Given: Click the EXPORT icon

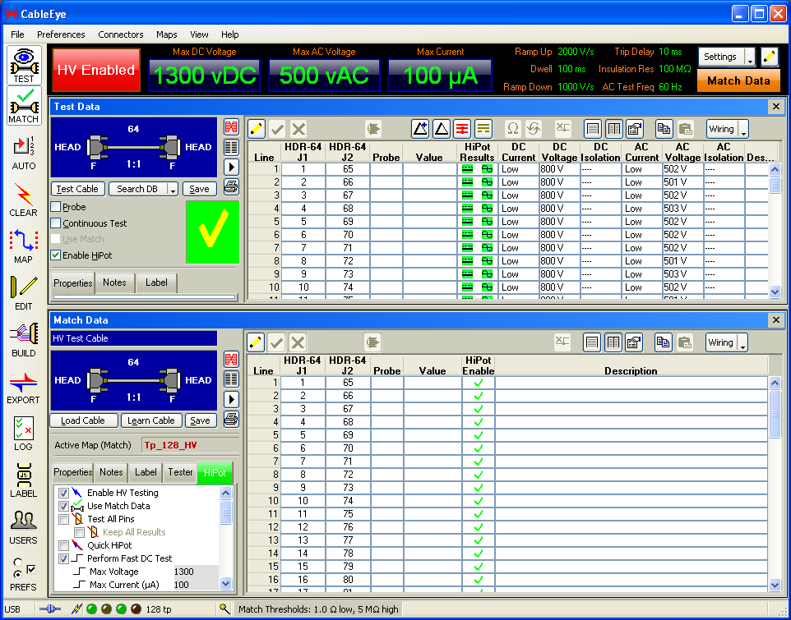Looking at the screenshot, I should tap(24, 388).
